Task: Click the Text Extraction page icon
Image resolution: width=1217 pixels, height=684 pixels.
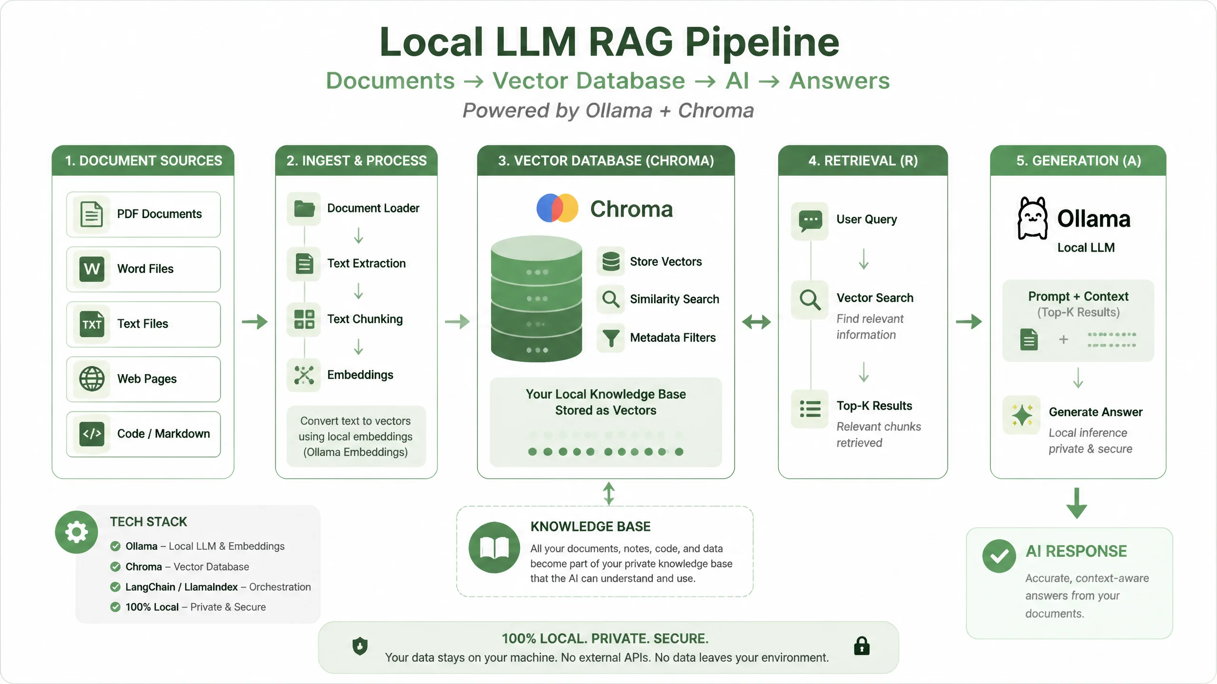Action: click(x=304, y=263)
